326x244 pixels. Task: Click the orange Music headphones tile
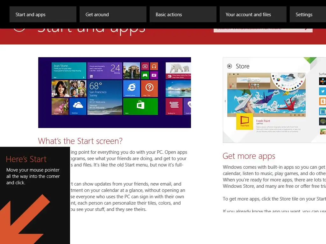[x=154, y=66]
